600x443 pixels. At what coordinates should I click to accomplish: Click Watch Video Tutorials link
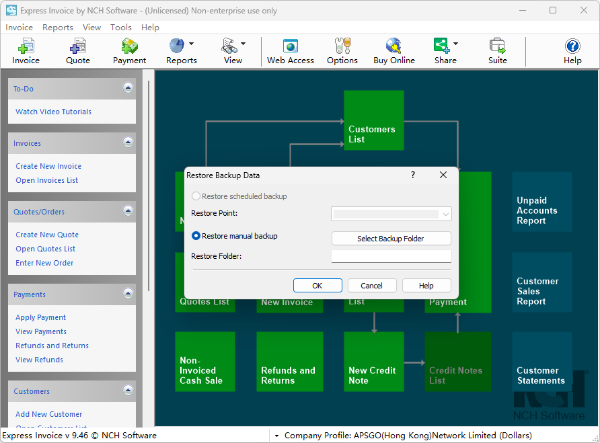pyautogui.click(x=54, y=112)
